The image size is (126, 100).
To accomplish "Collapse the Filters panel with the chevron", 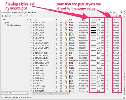I will pyautogui.click(x=28, y=20).
